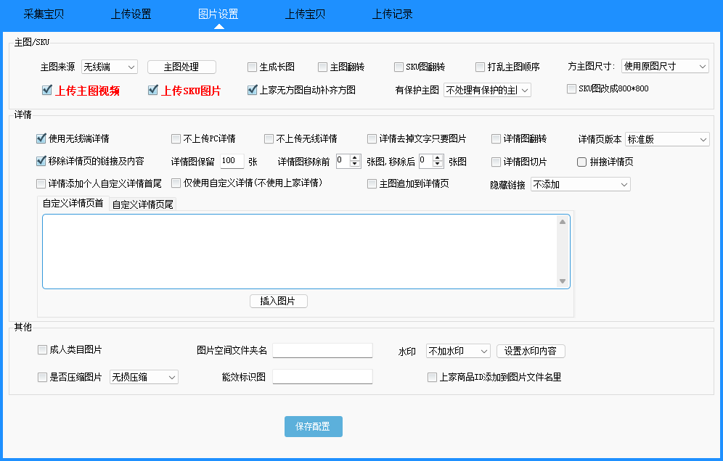Go to the 上传记录 tab
Viewport: 723px width, 461px height.
tap(392, 14)
